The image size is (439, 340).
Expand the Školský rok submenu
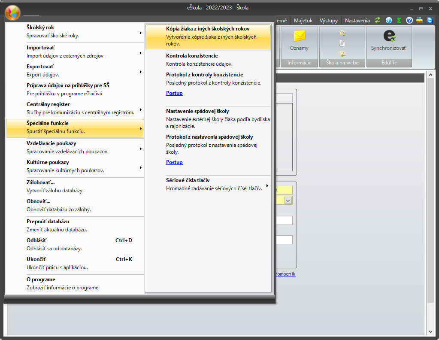point(75,32)
